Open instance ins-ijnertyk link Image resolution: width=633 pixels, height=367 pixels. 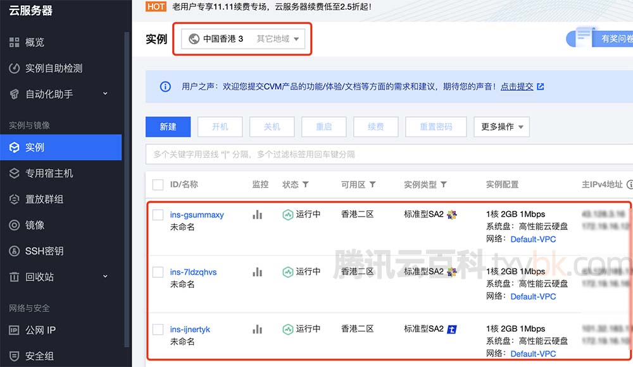point(190,329)
